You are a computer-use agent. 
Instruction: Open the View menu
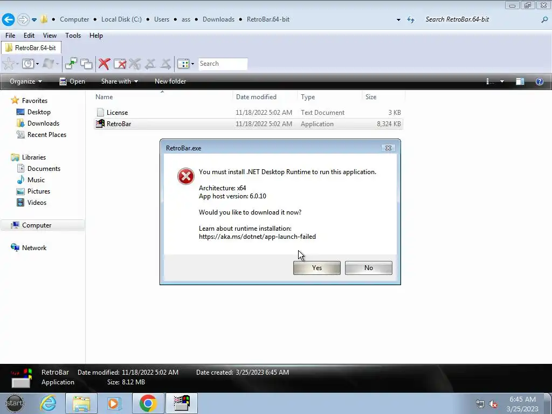pos(50,36)
